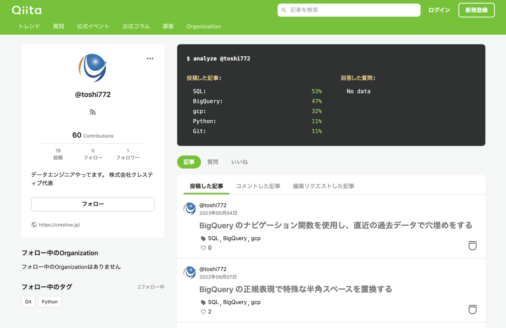Click BigQuery tag on 2023年05月04日 article
This screenshot has height=328, width=506.
235,238
